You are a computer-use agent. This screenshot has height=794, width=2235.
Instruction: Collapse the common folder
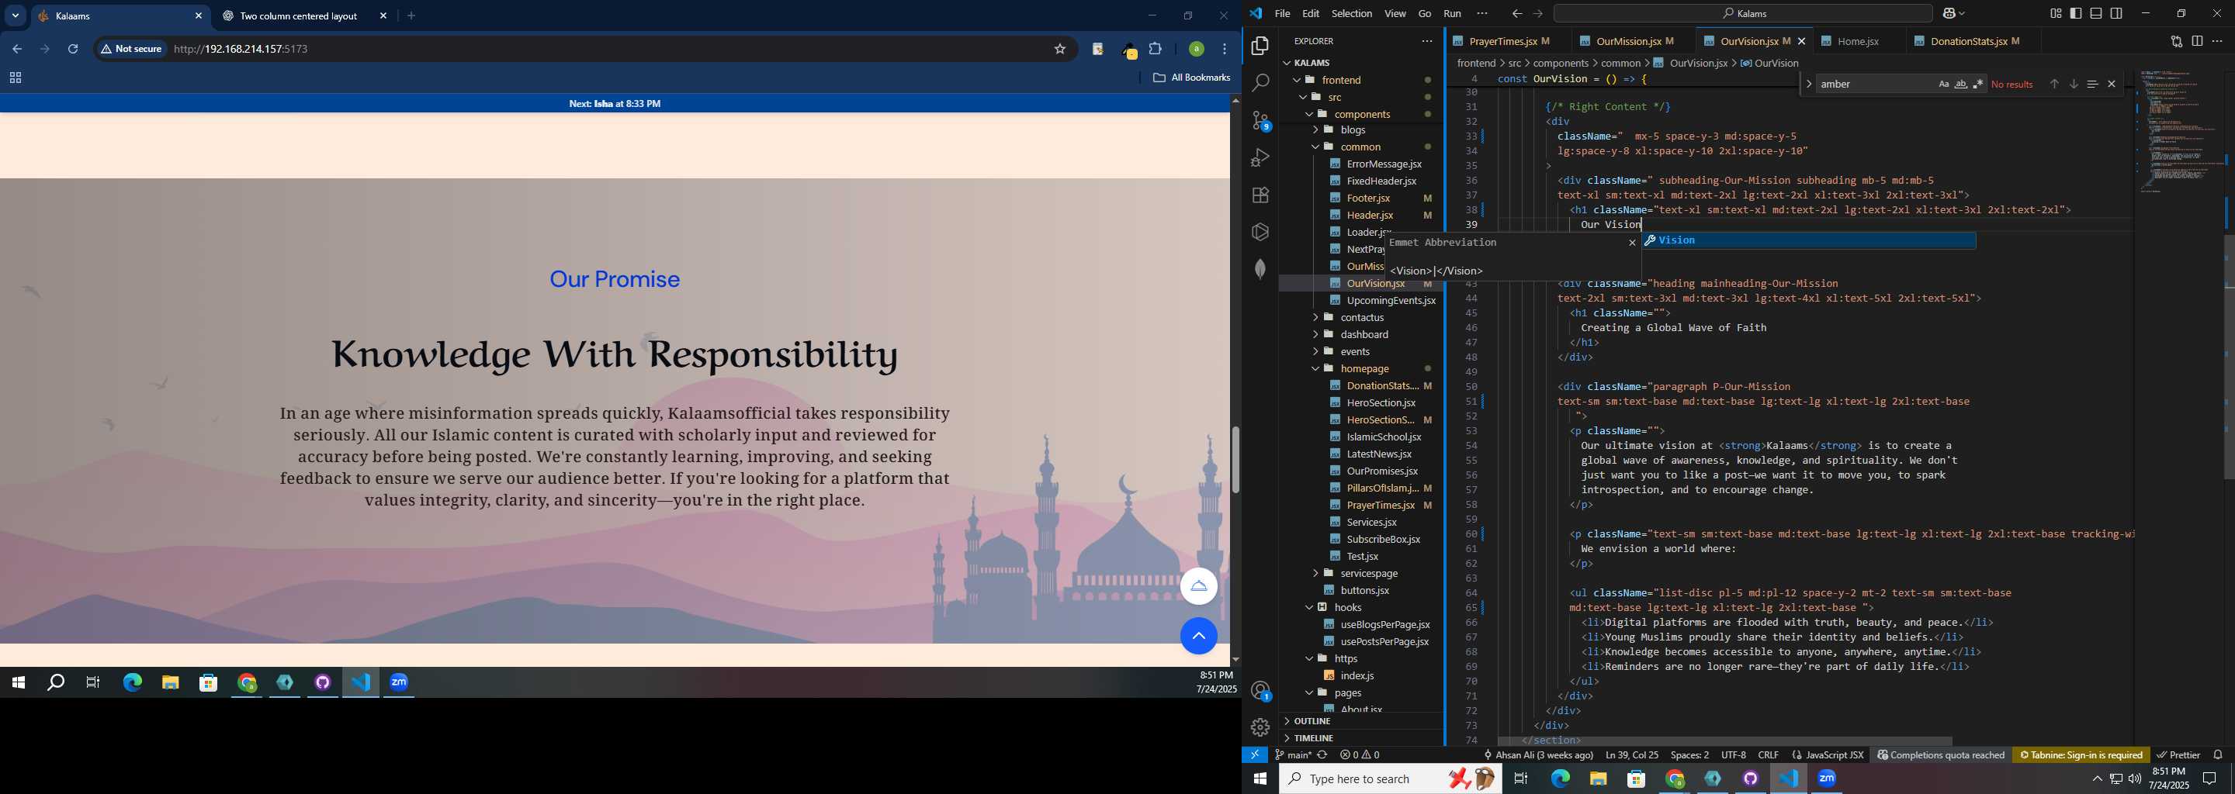tap(1360, 147)
